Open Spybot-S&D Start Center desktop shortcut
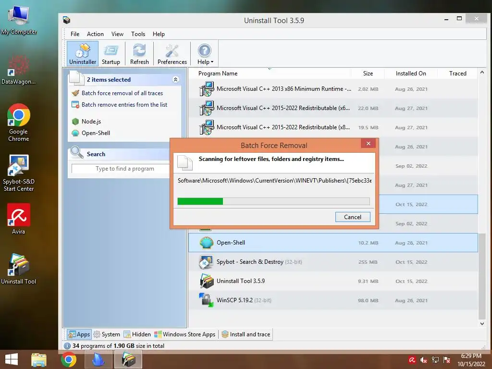This screenshot has width=492, height=369. (19, 173)
